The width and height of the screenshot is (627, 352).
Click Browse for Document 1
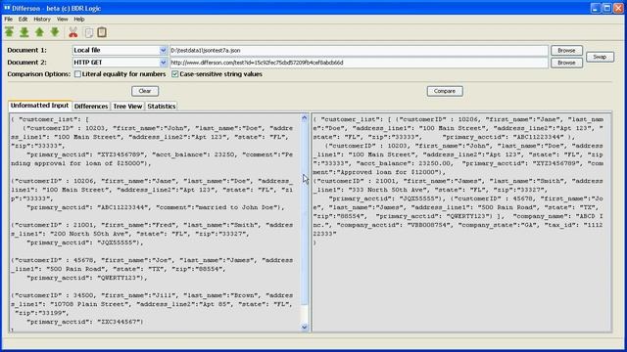(566, 50)
